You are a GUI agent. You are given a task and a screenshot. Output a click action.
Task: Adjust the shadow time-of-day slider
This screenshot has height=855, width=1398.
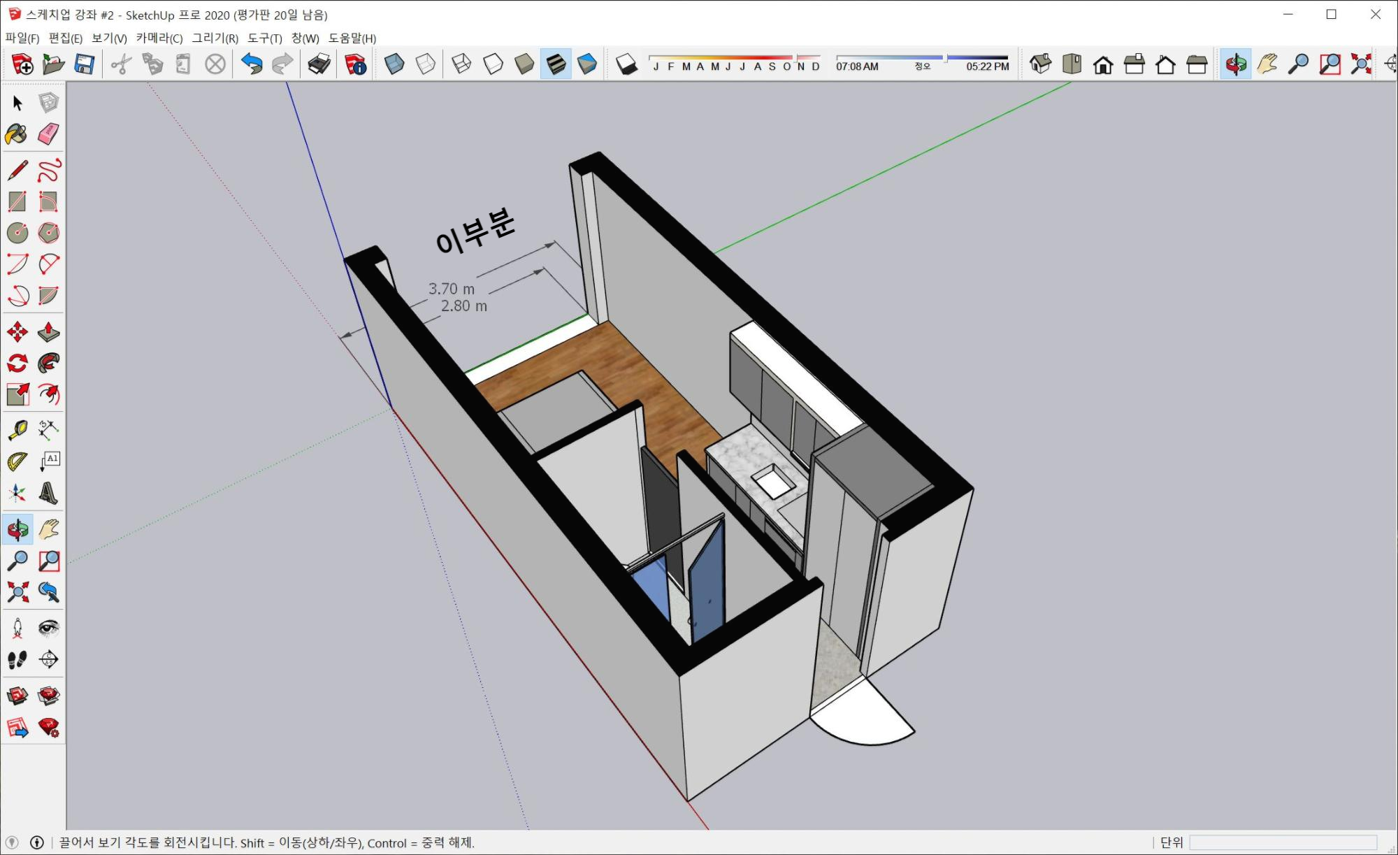[944, 57]
